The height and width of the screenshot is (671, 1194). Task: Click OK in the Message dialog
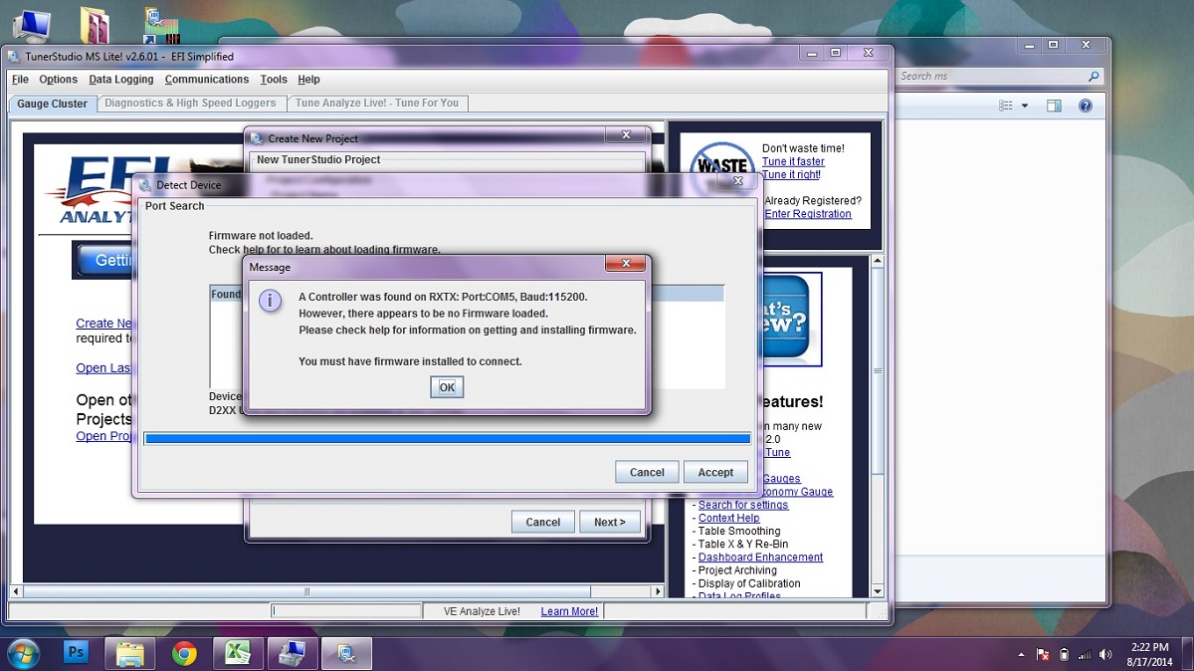(447, 387)
